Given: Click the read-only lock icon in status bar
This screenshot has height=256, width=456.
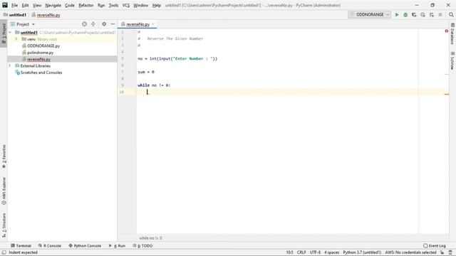Looking at the screenshot, I should (442, 252).
